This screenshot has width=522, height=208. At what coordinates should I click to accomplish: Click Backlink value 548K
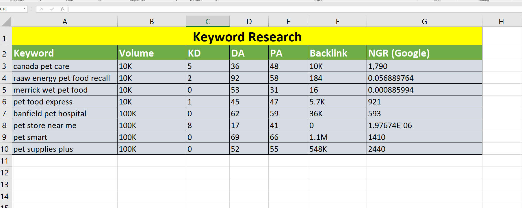(x=337, y=149)
